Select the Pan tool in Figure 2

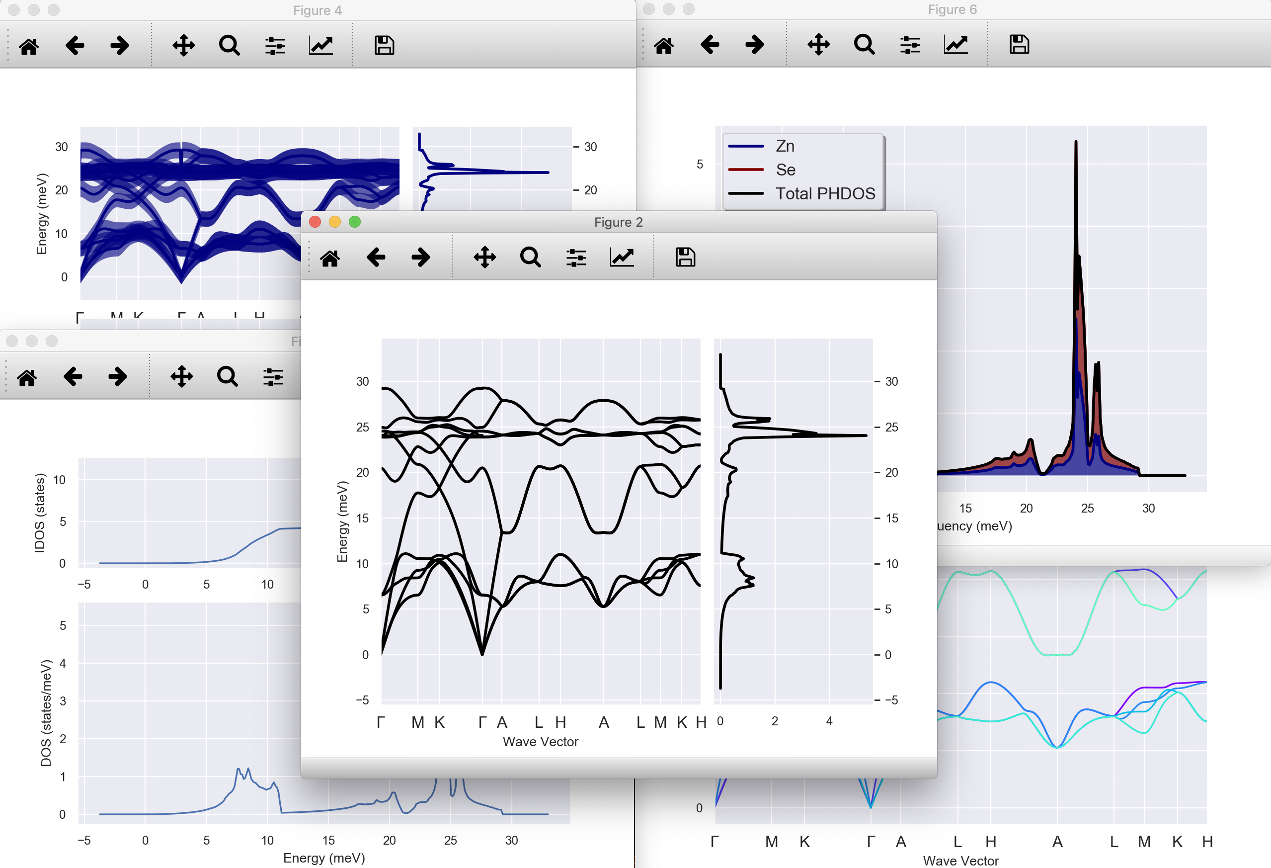tap(484, 257)
